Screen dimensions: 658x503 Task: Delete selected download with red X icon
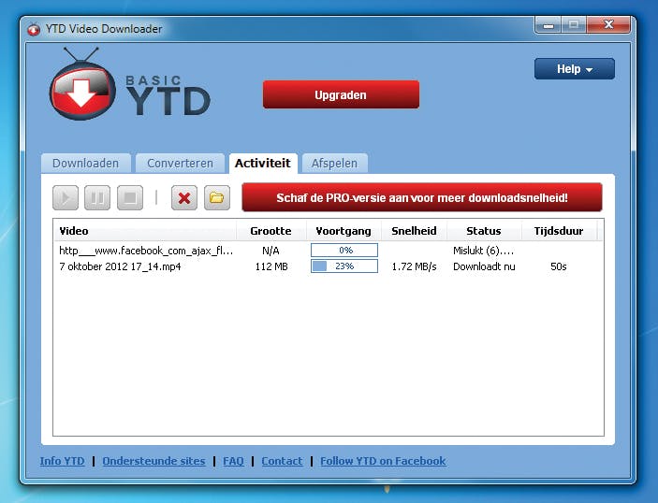pos(184,197)
